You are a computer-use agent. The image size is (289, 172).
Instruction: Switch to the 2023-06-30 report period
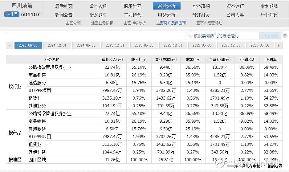[x=144, y=45]
